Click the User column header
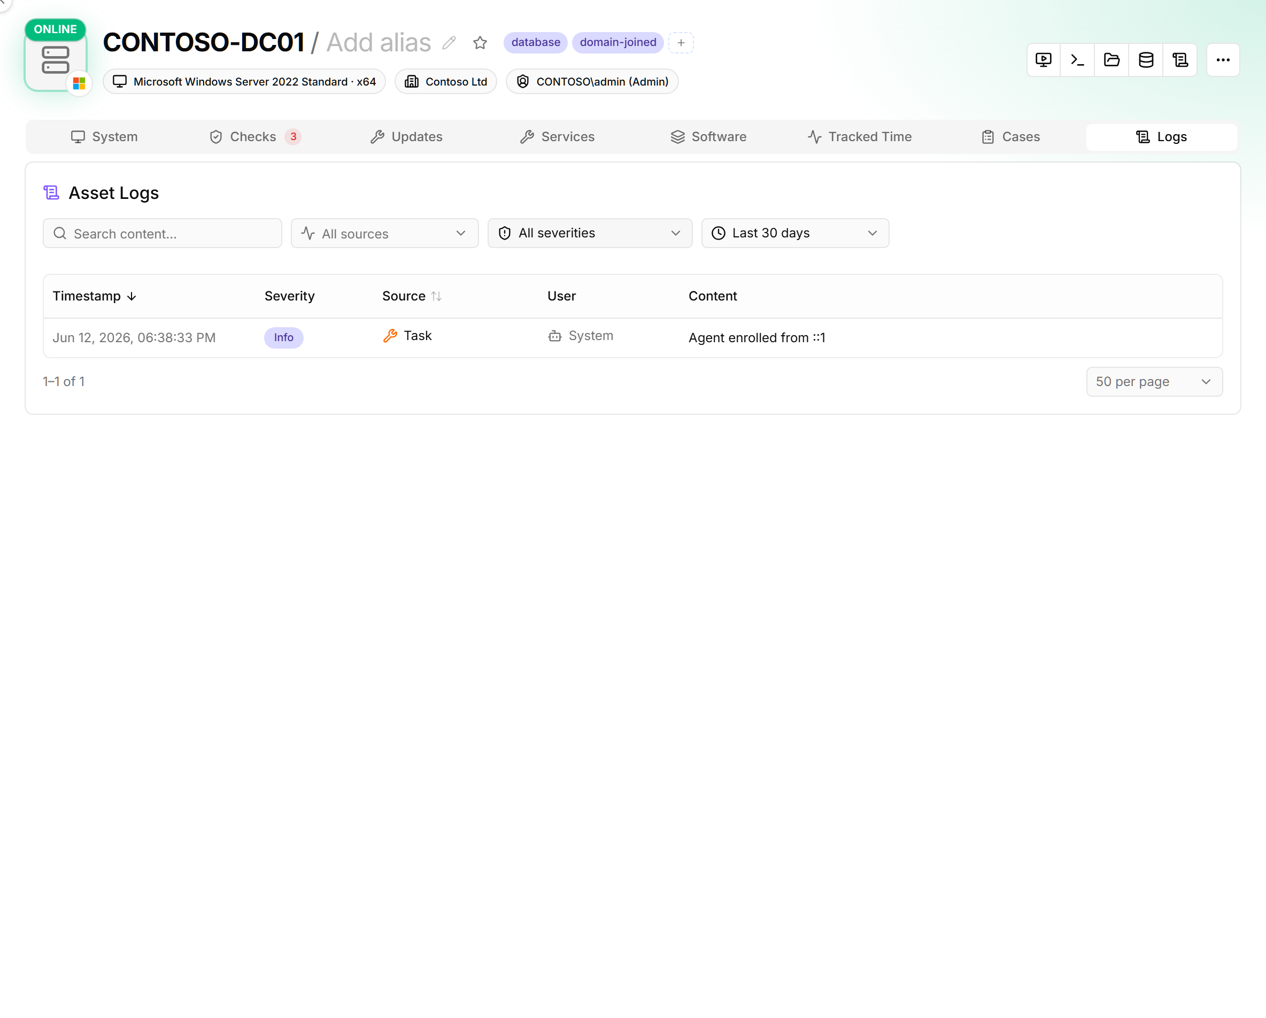Screen dimensions: 1266x1018 point(561,297)
